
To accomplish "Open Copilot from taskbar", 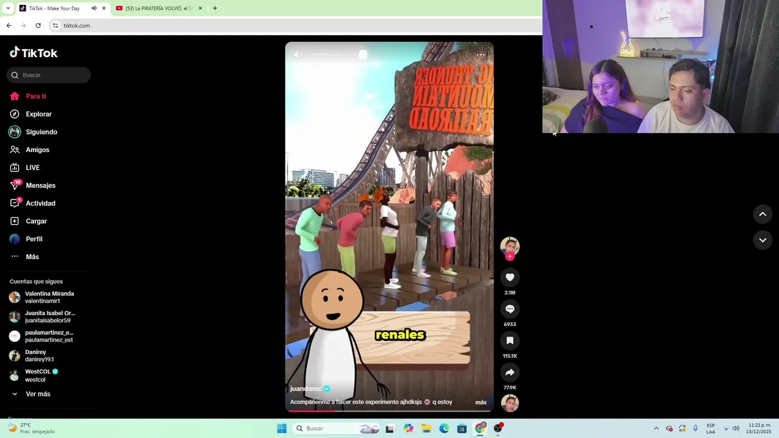I will 408,428.
